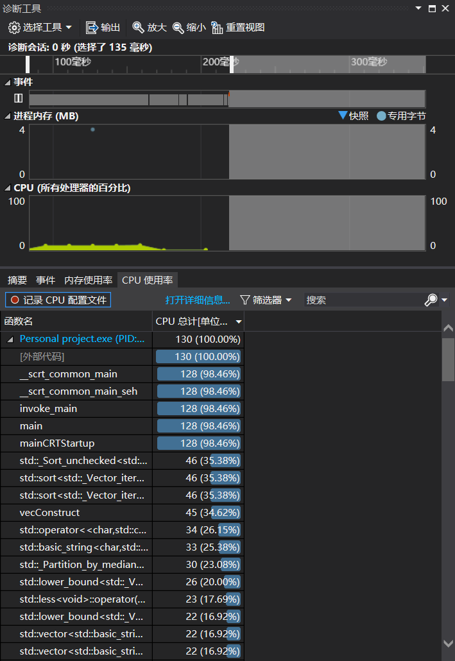Viewport: 455px width, 661px height.
Task: Click the scrollbar up arrow
Action: 448,327
